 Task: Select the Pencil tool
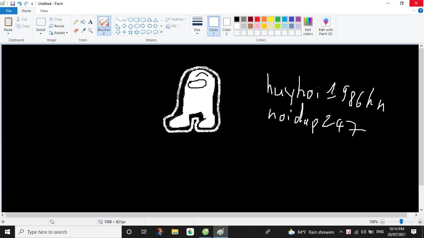tap(76, 22)
